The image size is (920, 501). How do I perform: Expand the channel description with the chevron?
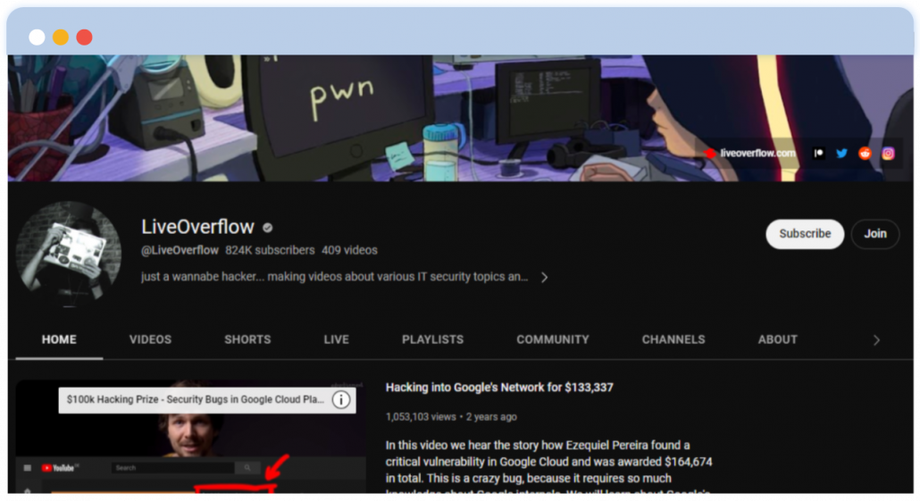(x=544, y=278)
